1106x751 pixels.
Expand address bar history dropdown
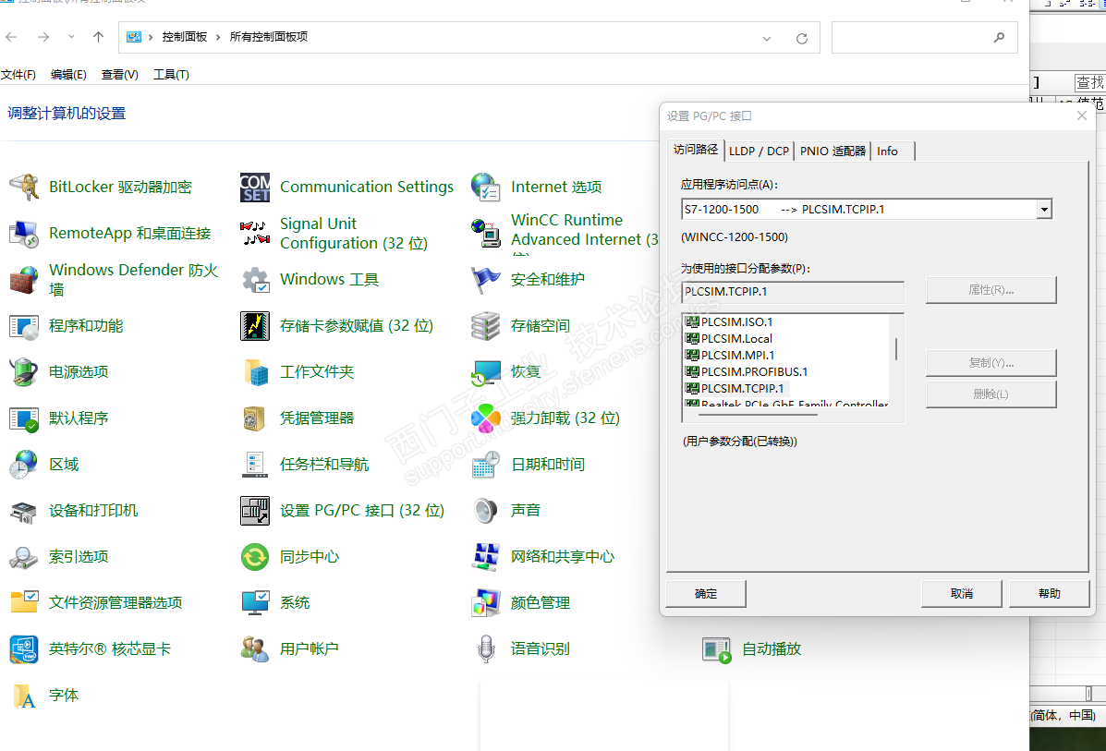[767, 38]
